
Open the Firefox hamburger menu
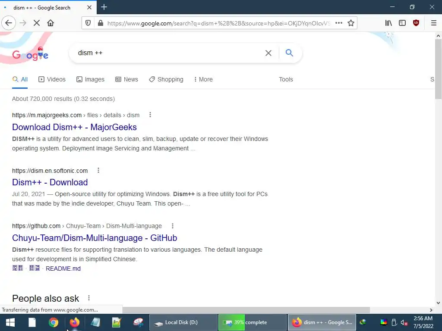pyautogui.click(x=434, y=23)
